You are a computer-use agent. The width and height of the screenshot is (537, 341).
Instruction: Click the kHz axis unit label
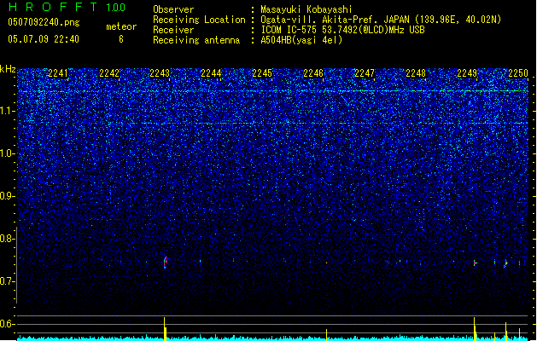pyautogui.click(x=8, y=69)
